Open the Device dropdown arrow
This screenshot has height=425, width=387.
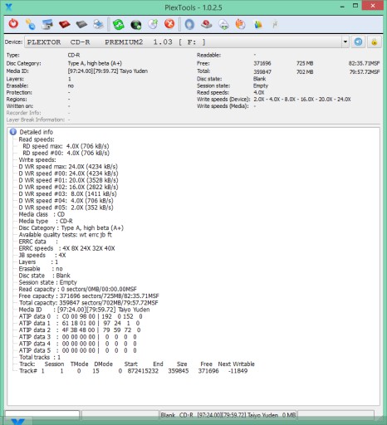tap(345, 42)
